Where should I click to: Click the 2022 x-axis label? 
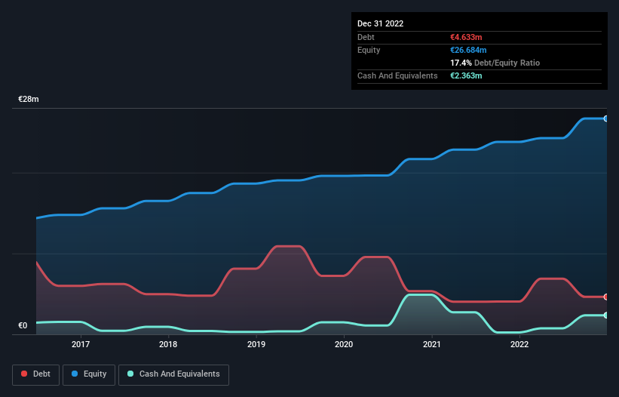pyautogui.click(x=519, y=344)
